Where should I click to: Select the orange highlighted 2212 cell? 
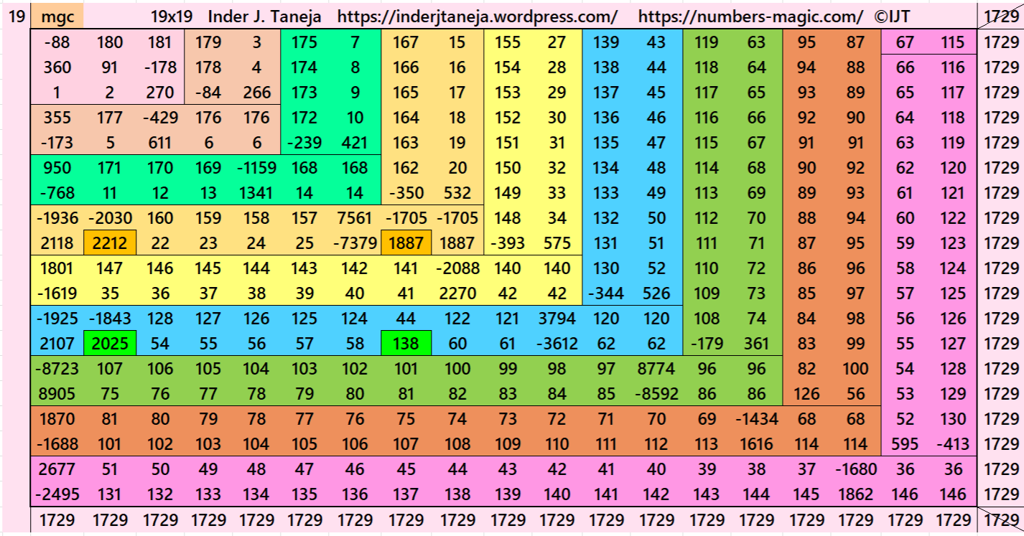(110, 243)
